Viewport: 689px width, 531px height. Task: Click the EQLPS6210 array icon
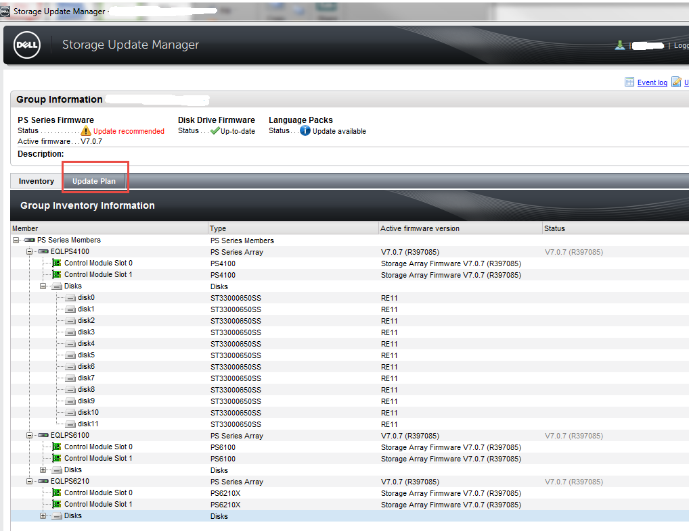click(43, 481)
